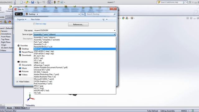
Task: Select Front Plane in feature tree
Action: coord(6,37)
